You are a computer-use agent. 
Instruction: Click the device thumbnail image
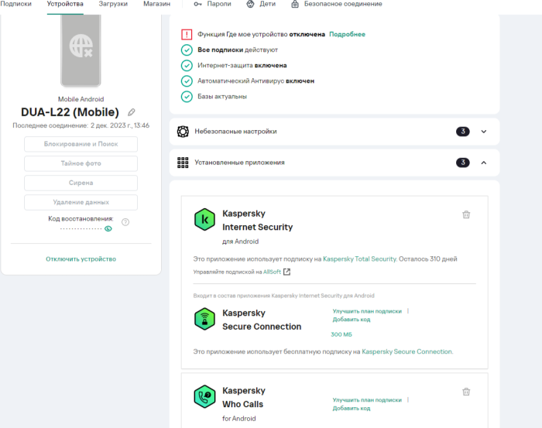pyautogui.click(x=81, y=48)
